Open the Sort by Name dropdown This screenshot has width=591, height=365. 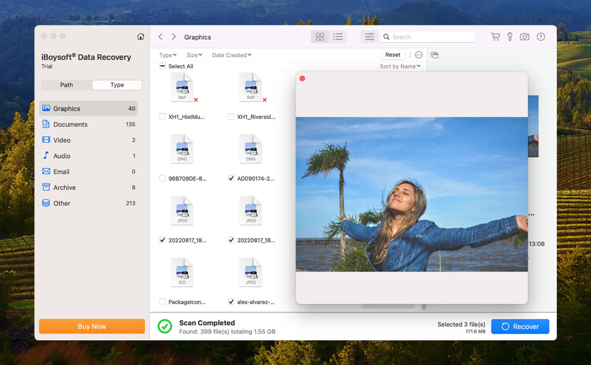tap(400, 66)
